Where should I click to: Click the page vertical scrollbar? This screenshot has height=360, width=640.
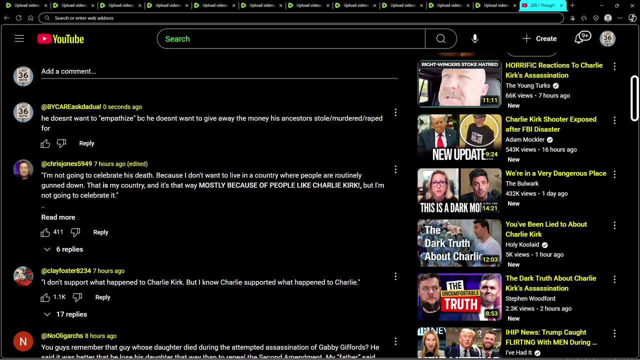pos(634,98)
